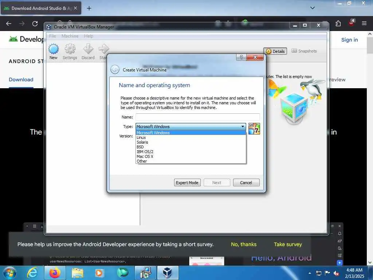Image resolution: width=373 pixels, height=280 pixels.
Task: Click the New machine icon in VirtualBox toolbar
Action: coord(54,49)
